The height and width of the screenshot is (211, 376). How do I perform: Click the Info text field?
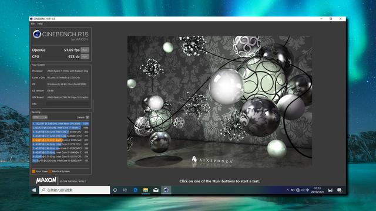[68, 104]
